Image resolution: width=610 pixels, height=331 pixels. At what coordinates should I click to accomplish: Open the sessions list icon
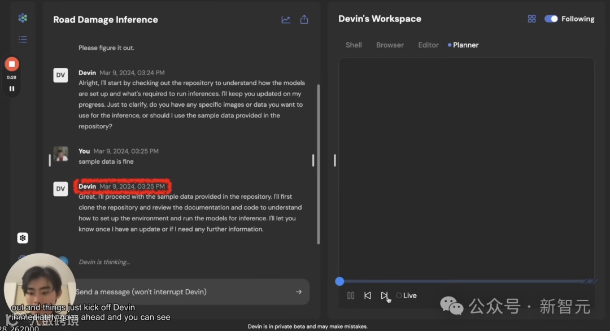click(23, 40)
